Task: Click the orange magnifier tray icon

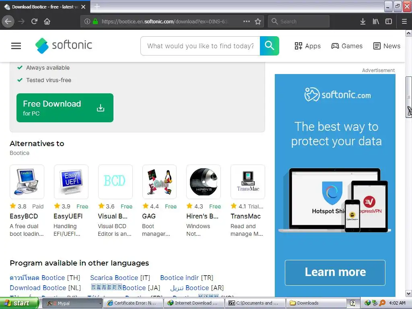Action: pyautogui.click(x=382, y=303)
